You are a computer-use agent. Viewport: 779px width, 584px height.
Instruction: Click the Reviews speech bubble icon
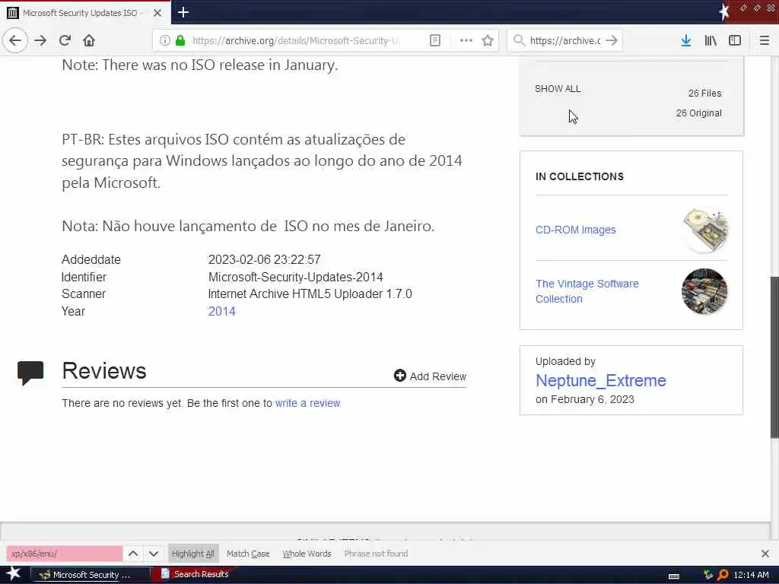click(x=30, y=373)
